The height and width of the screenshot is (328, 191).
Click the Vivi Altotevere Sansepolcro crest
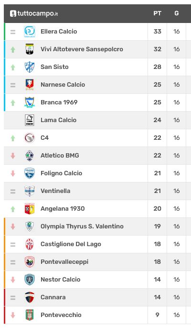click(30, 49)
